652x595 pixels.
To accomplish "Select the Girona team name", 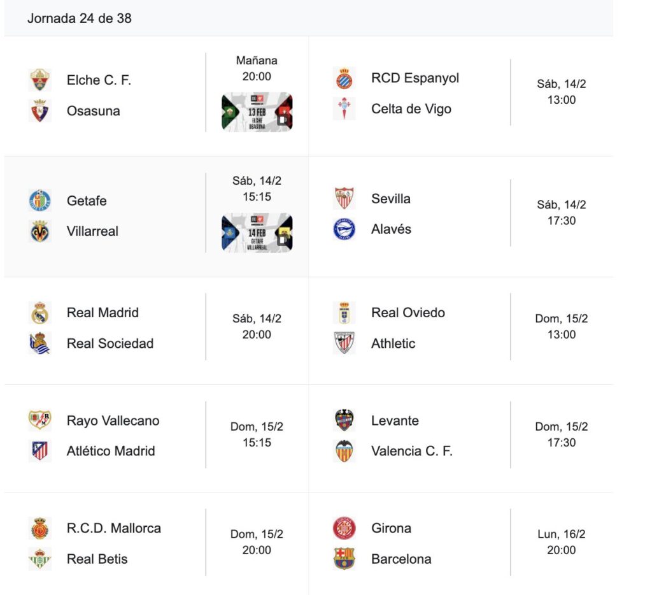I will click(x=391, y=528).
